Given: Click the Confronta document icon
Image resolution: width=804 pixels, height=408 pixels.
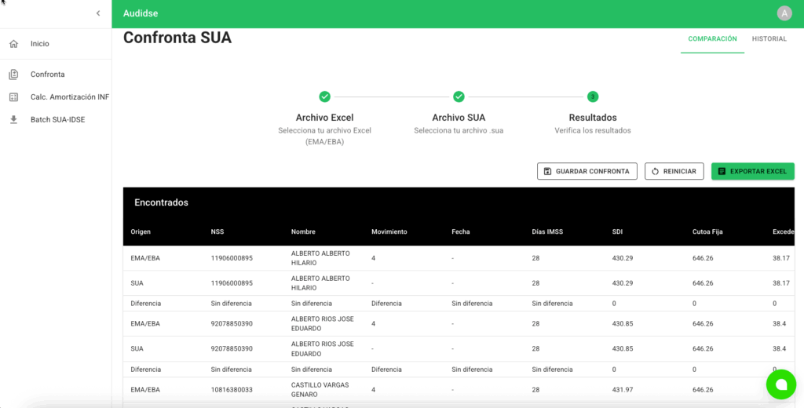Looking at the screenshot, I should [14, 75].
